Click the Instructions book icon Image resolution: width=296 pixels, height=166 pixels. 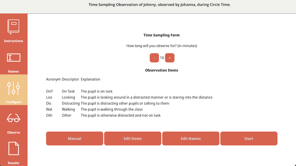[x=13, y=27]
